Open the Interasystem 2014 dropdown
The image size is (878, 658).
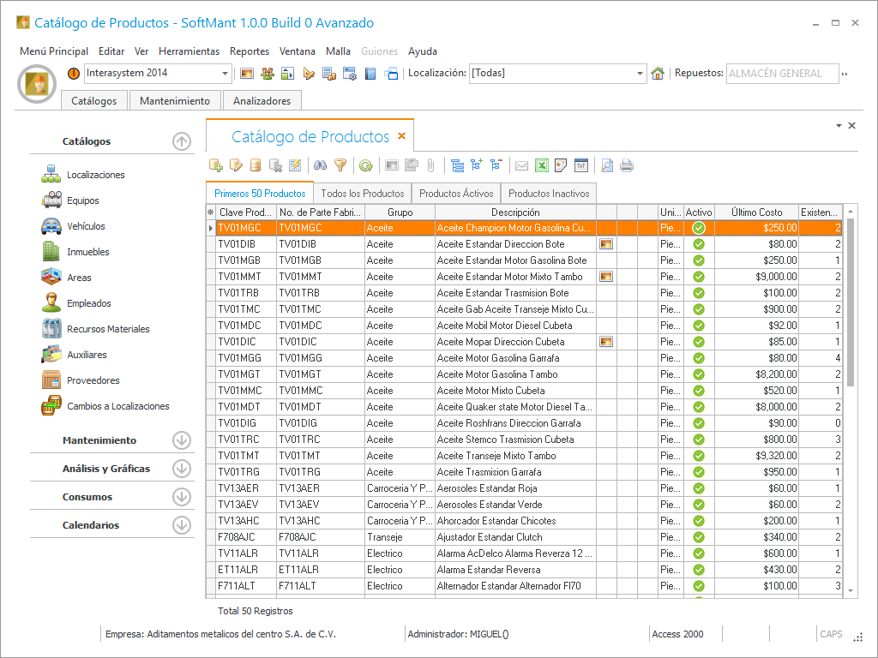coord(226,74)
